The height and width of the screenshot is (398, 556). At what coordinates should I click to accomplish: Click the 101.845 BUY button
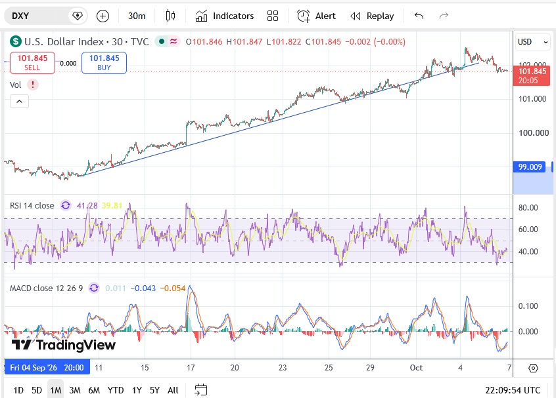click(x=104, y=63)
